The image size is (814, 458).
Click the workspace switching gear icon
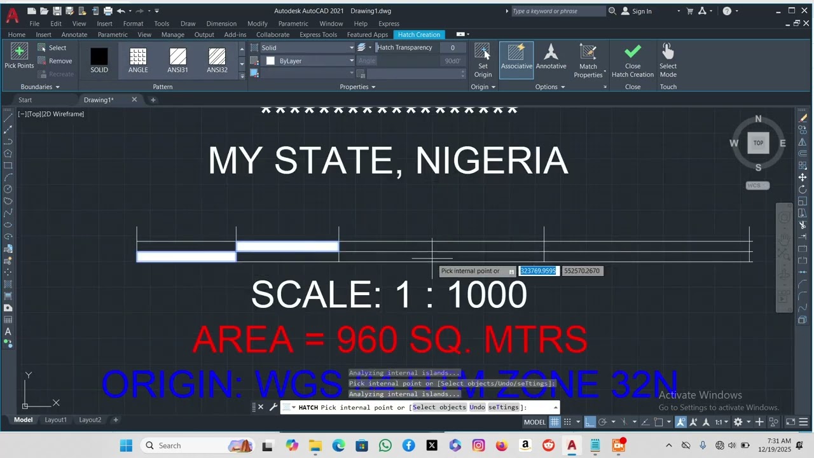[x=738, y=422]
